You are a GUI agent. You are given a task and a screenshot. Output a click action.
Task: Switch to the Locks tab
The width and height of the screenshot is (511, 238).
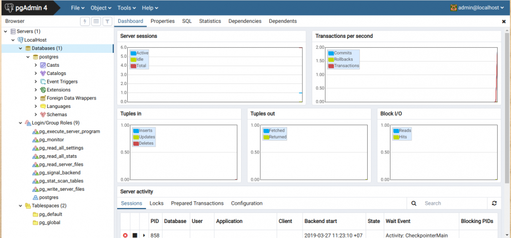pos(156,204)
